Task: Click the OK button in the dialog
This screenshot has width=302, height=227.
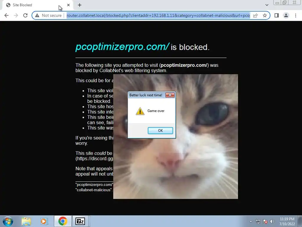Action: (160, 130)
